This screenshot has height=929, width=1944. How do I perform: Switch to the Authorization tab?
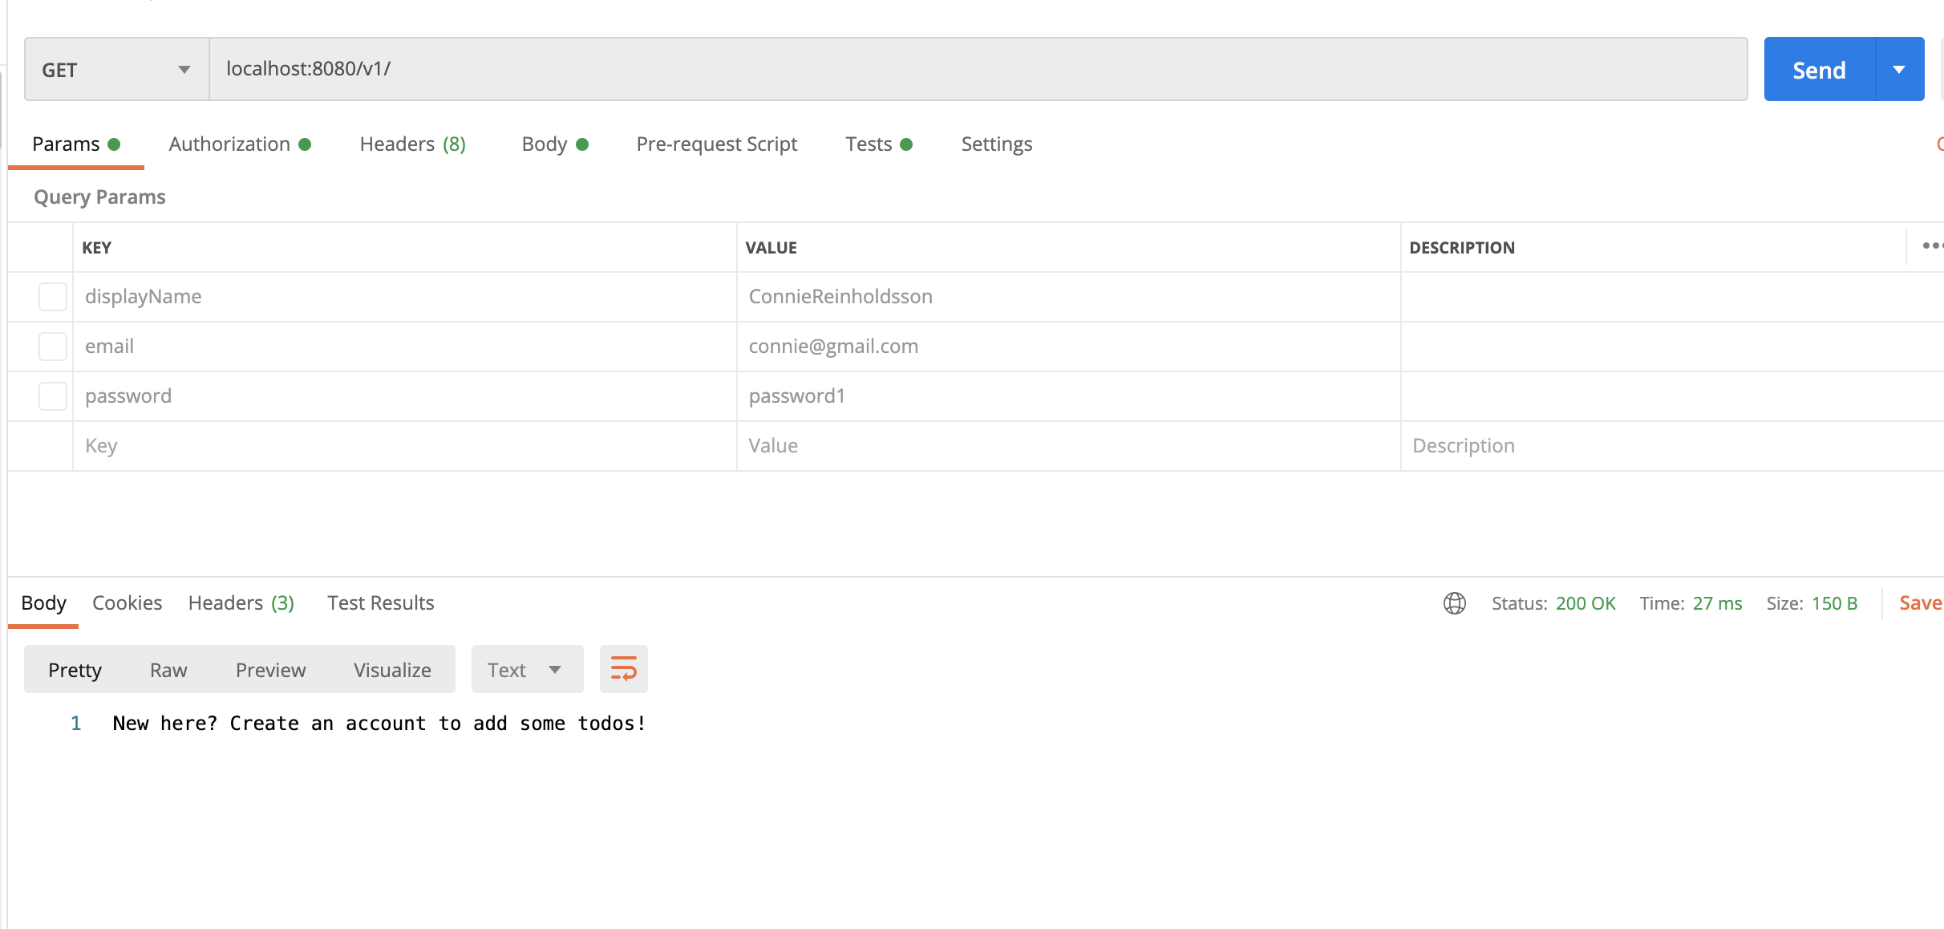[229, 144]
